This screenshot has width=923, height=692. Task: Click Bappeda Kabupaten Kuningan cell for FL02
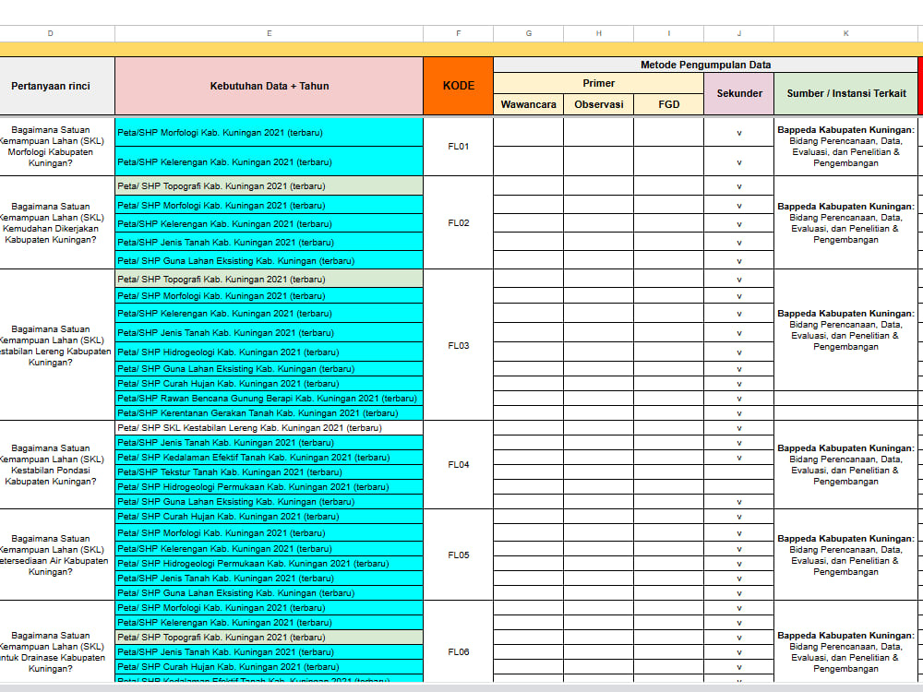tap(845, 223)
